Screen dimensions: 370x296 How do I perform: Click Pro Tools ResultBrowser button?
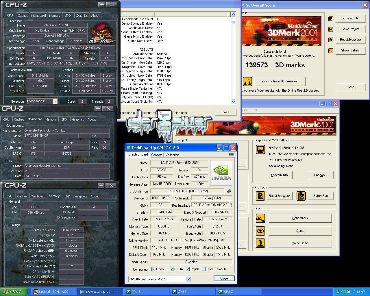279,196
